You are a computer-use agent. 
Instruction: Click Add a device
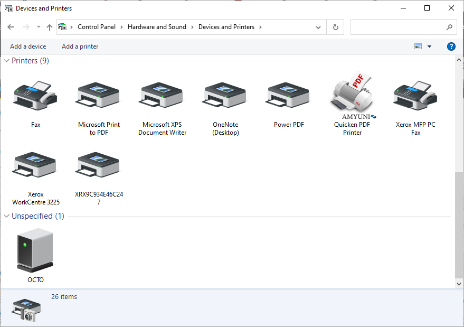[x=28, y=46]
